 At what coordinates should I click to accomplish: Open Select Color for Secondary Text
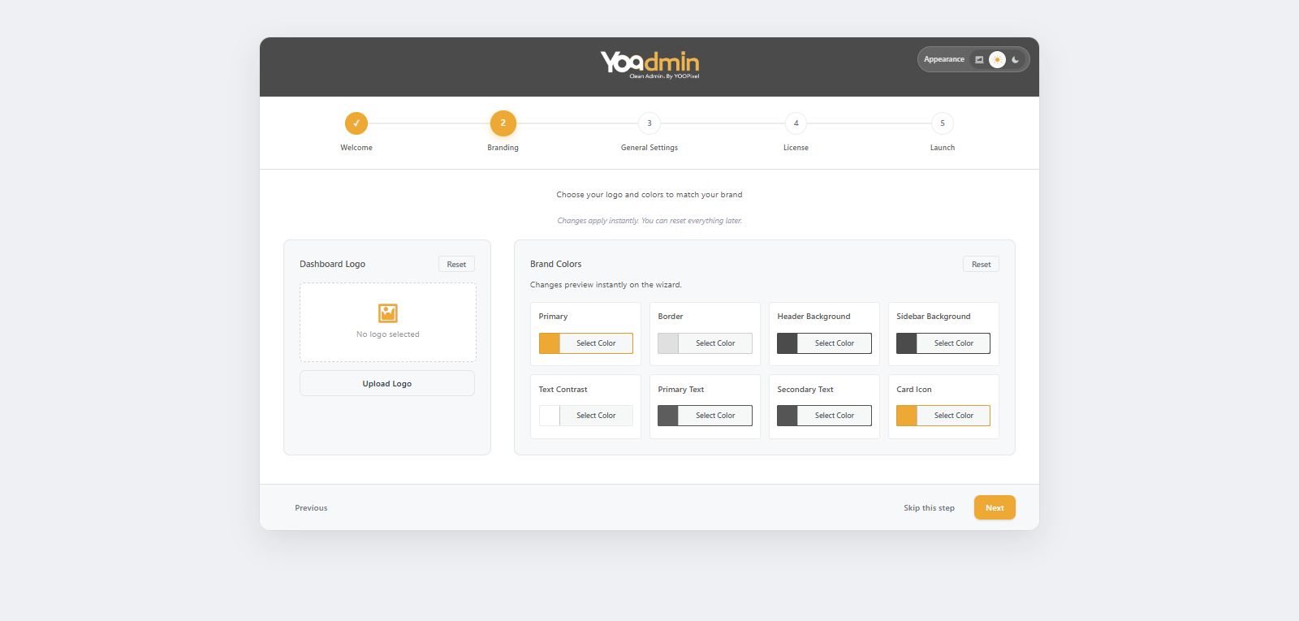(835, 416)
